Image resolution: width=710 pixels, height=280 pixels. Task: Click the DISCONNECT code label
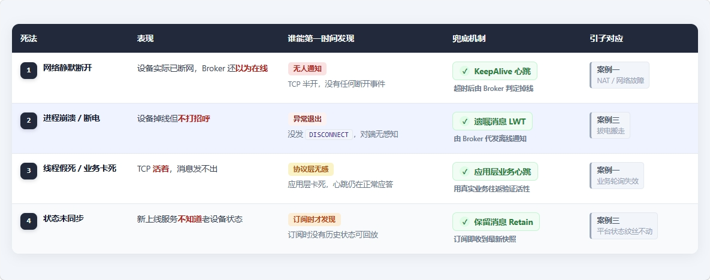click(x=329, y=135)
